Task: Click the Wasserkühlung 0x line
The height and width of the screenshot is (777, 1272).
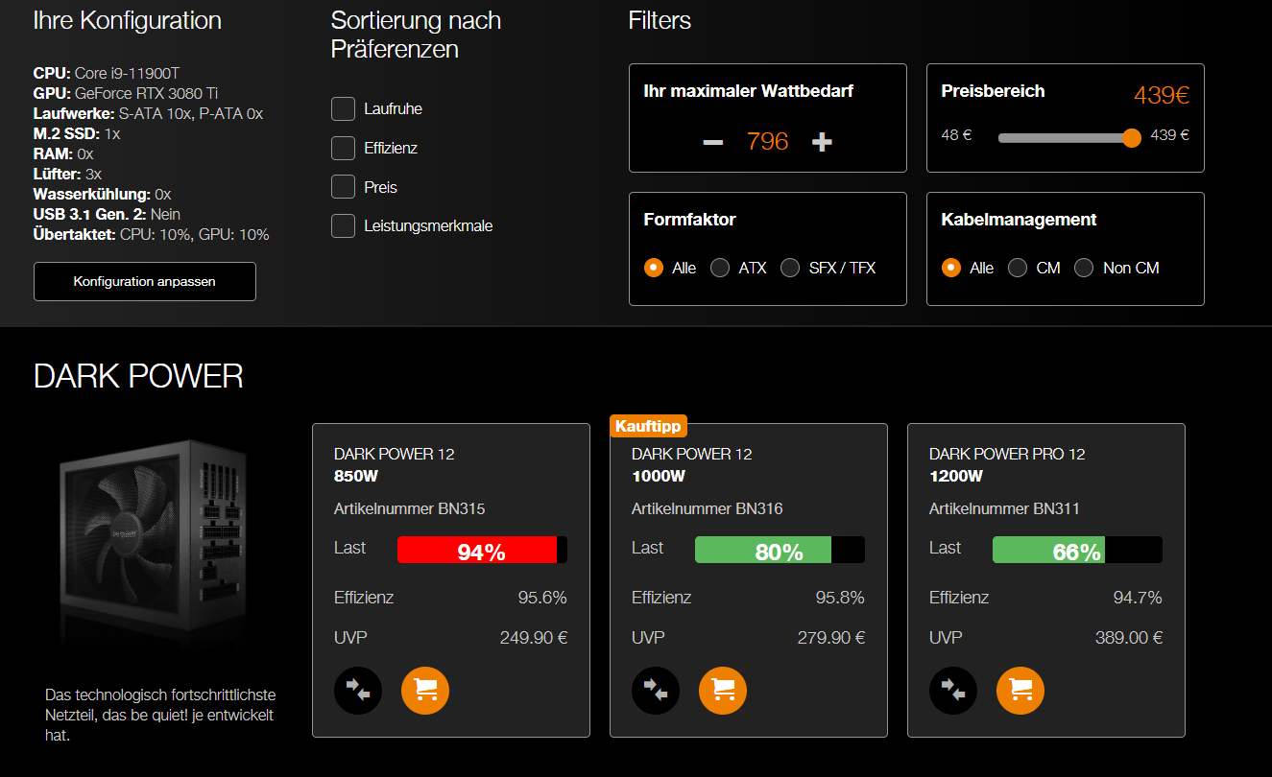Action: (103, 194)
